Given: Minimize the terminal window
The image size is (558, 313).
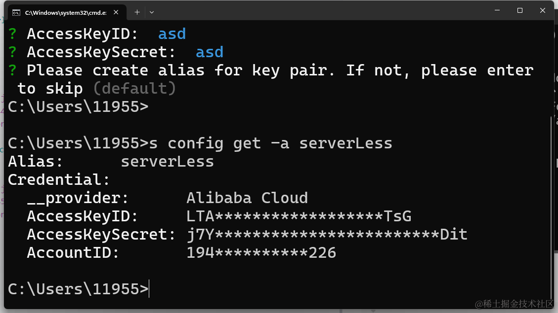Looking at the screenshot, I should click(x=497, y=10).
